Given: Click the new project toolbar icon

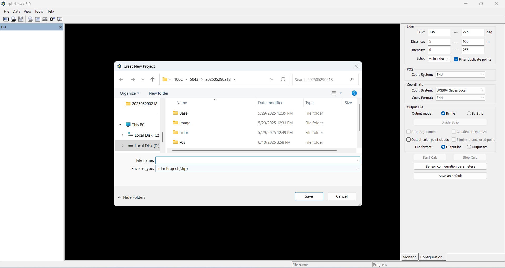Looking at the screenshot, I should click(6, 19).
